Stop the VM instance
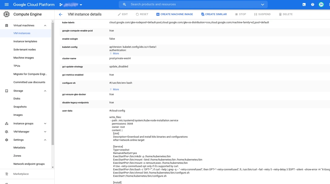The image size is (330, 184). [x=240, y=14]
